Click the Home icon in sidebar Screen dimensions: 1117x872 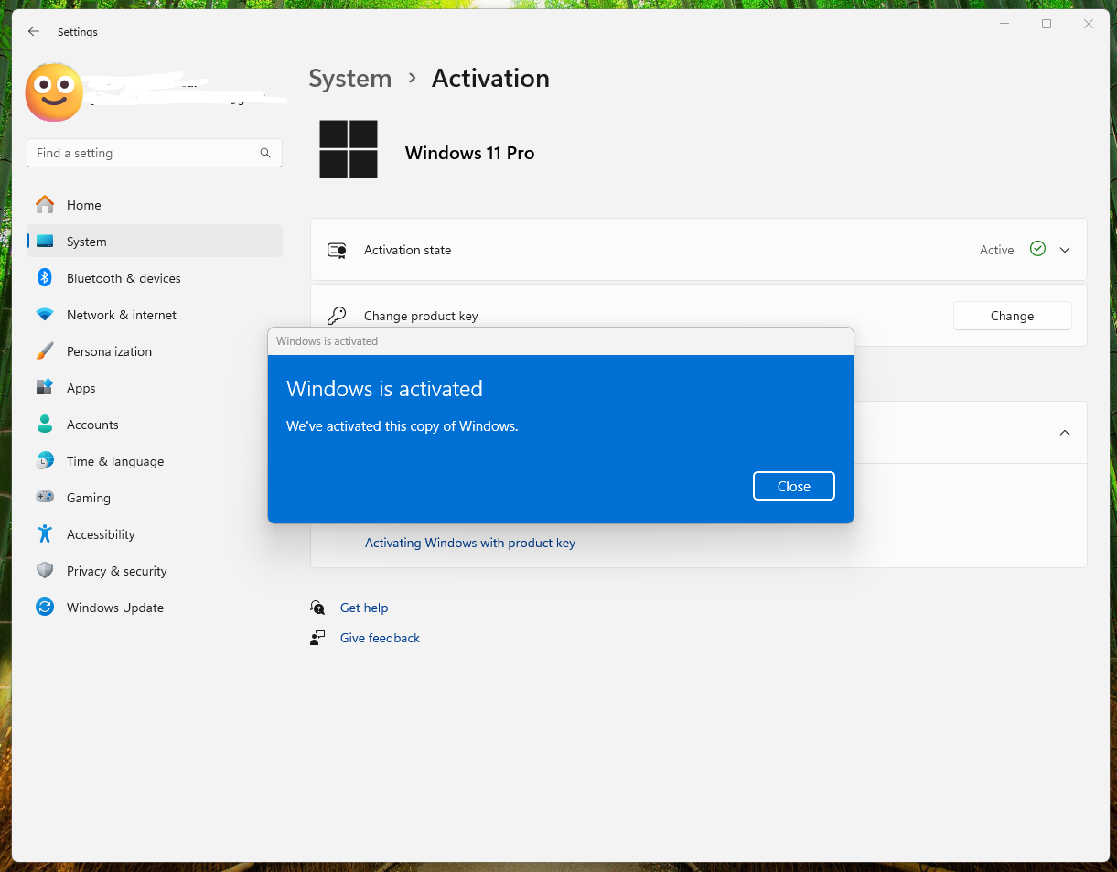tap(45, 205)
